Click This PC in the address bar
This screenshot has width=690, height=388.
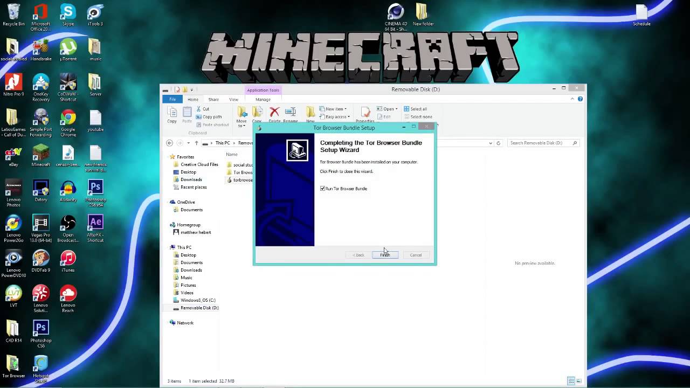[x=223, y=143]
